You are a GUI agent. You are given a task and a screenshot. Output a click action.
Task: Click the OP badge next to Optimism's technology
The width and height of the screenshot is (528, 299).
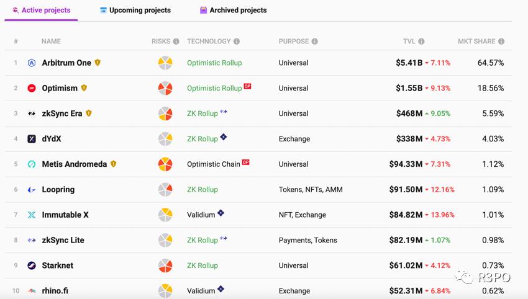point(247,86)
